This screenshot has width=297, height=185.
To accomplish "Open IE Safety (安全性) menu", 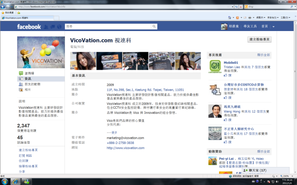I will pos(273,18).
